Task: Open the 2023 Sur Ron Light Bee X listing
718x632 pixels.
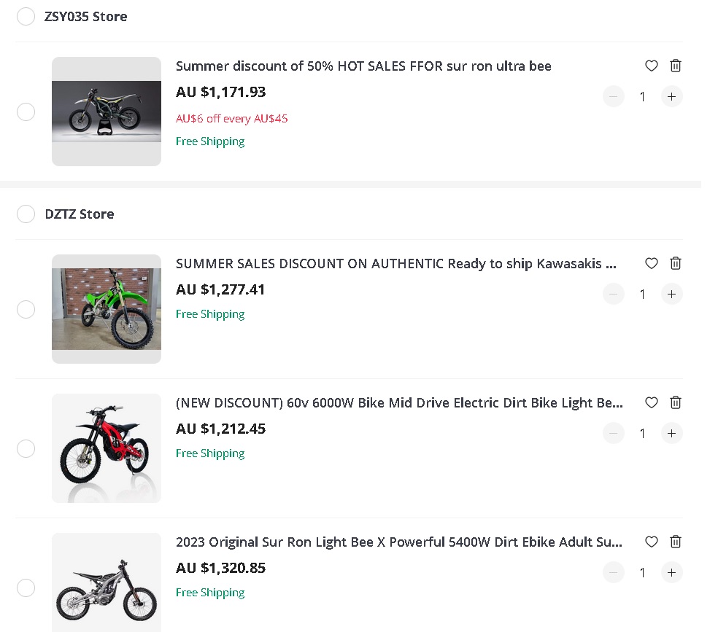Action: click(398, 542)
